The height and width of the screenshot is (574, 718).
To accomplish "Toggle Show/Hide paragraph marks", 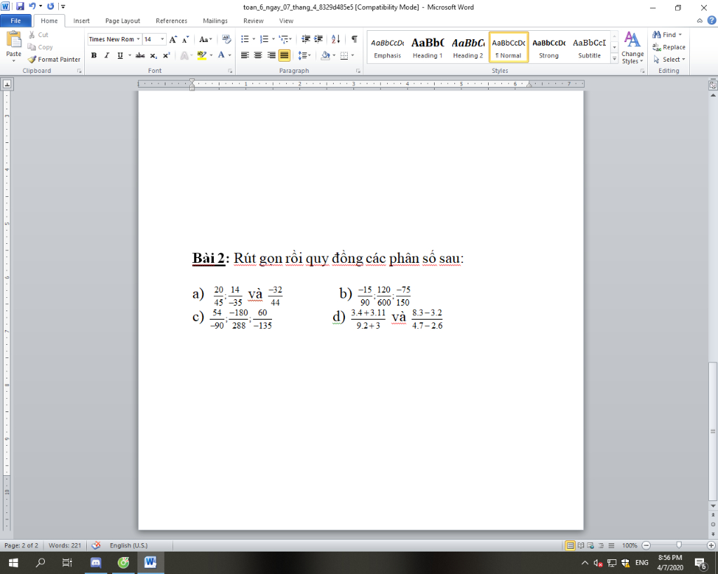I will (x=354, y=39).
